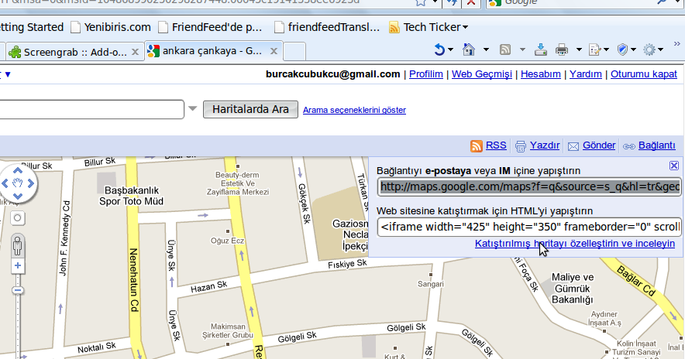
Task: Click the blue arrow left of the account bar
Action: (x=8, y=74)
